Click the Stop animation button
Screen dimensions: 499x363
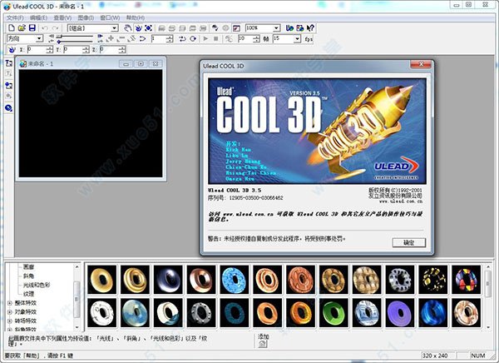click(215, 39)
